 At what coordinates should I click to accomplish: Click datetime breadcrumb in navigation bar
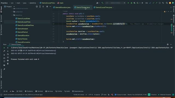[33, 3]
